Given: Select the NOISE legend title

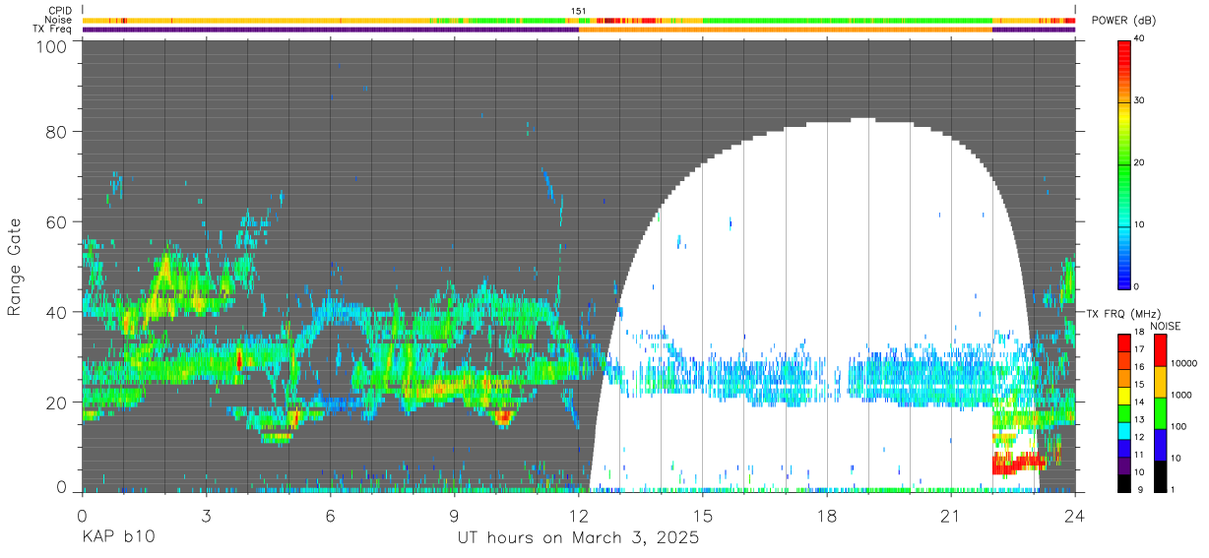Looking at the screenshot, I should click(x=1166, y=326).
